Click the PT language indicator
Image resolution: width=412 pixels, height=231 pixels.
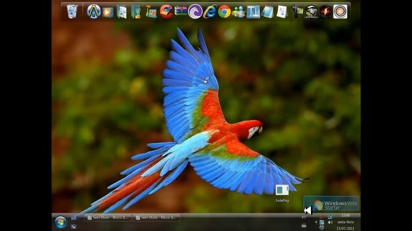(304, 218)
